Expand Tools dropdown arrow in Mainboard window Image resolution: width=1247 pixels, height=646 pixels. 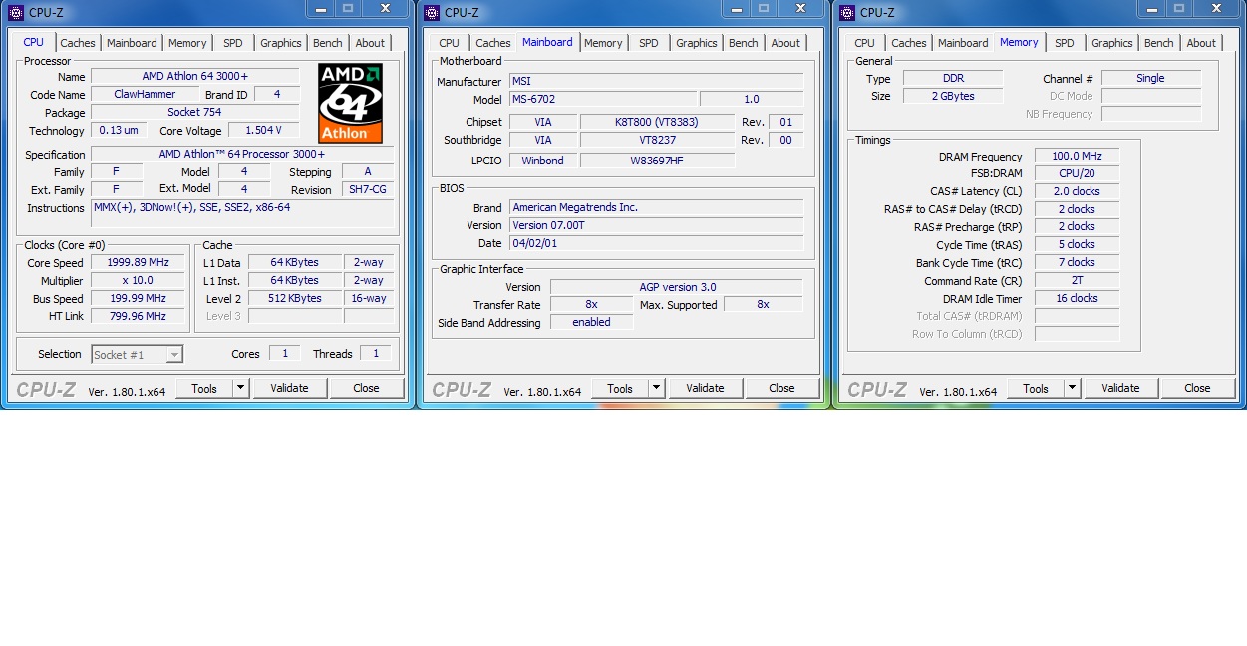(x=657, y=388)
